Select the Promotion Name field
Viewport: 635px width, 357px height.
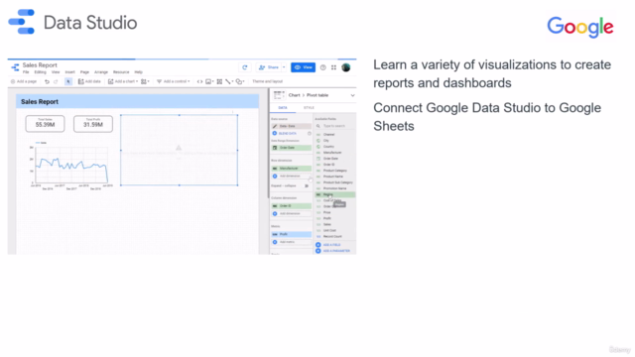335,188
